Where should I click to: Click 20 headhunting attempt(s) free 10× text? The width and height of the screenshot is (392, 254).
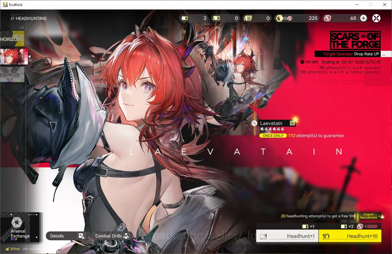coord(318,216)
